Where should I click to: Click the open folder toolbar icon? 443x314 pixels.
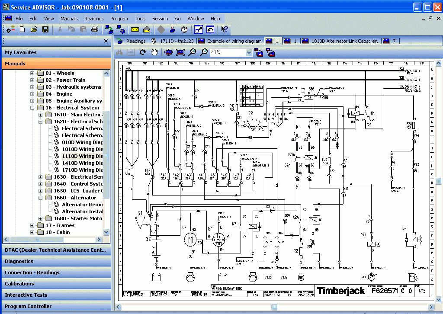tap(34, 29)
